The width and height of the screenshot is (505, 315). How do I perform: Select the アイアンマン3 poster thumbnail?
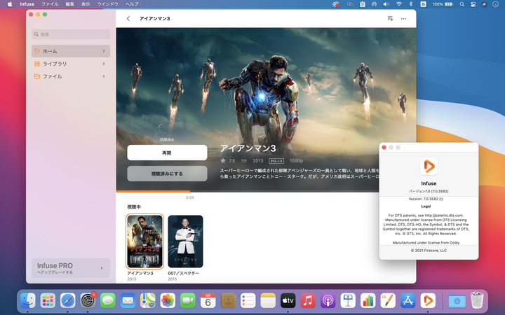(144, 241)
